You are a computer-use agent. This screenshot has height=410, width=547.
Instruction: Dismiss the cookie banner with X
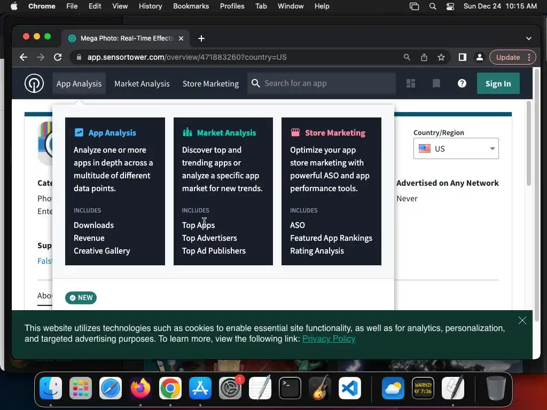point(522,320)
